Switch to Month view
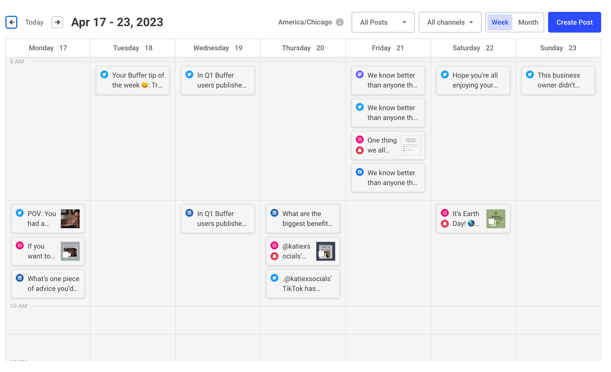This screenshot has height=372, width=611. [528, 22]
